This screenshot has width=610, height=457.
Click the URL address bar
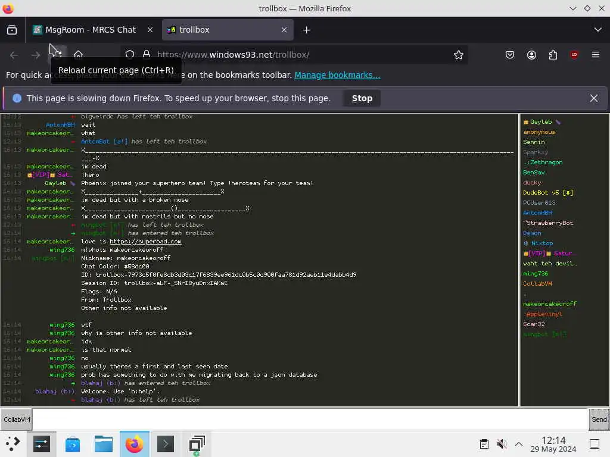tap(295, 55)
